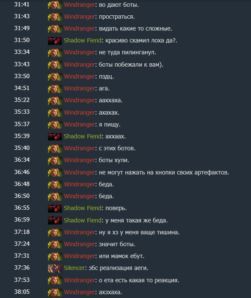Click the 37:36 timestamp
Viewport: 251px width, 298px height.
point(22,267)
